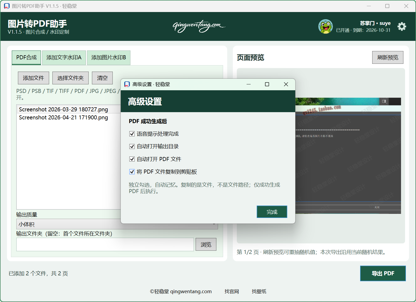Switch to the PDF合成 tab
The width and height of the screenshot is (416, 302).
click(26, 57)
